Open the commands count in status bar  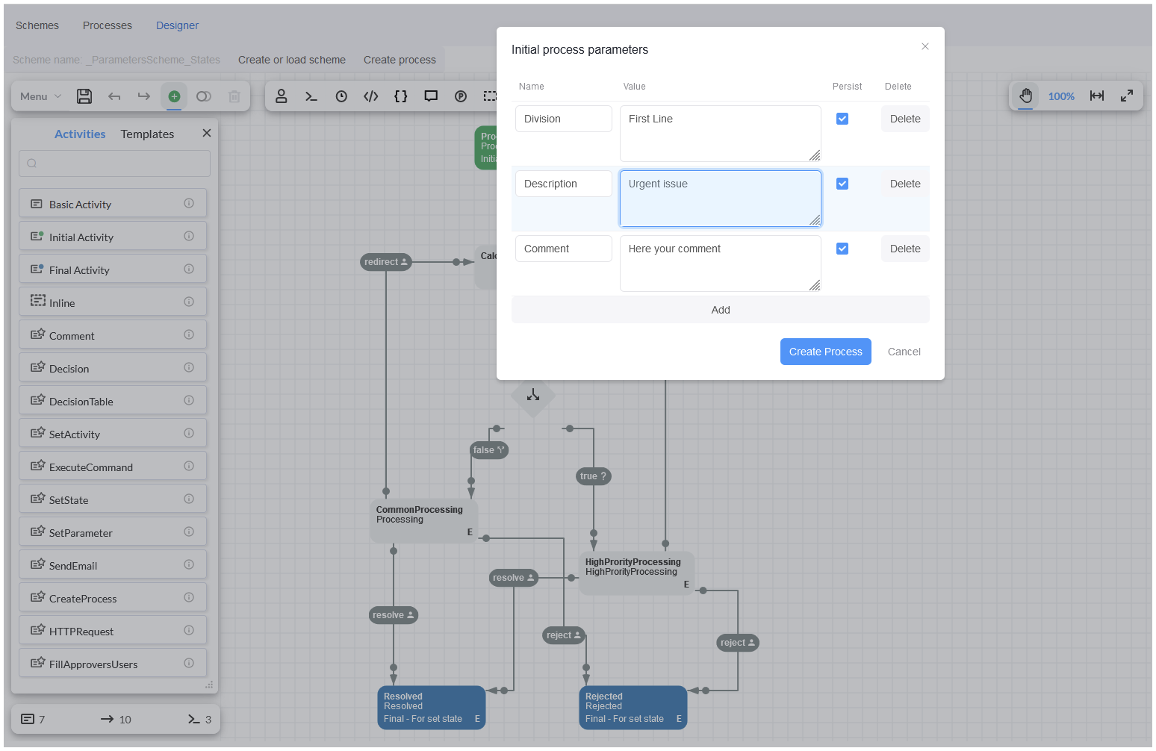[199, 719]
